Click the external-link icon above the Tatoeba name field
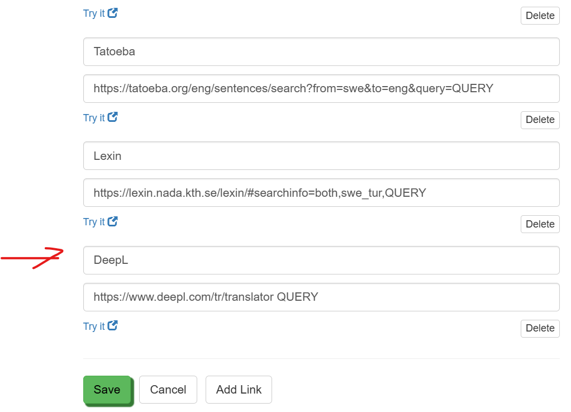 coord(113,13)
